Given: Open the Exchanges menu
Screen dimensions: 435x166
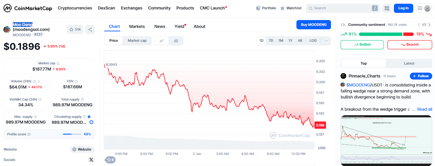Looking at the screenshot, I should [132, 8].
